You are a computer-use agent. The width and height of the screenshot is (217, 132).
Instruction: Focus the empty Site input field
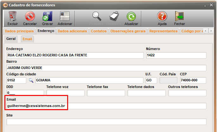point(106,122)
